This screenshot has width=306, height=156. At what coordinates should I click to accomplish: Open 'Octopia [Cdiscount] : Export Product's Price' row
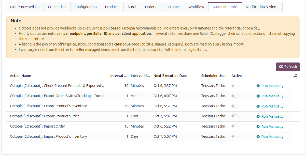45,116
